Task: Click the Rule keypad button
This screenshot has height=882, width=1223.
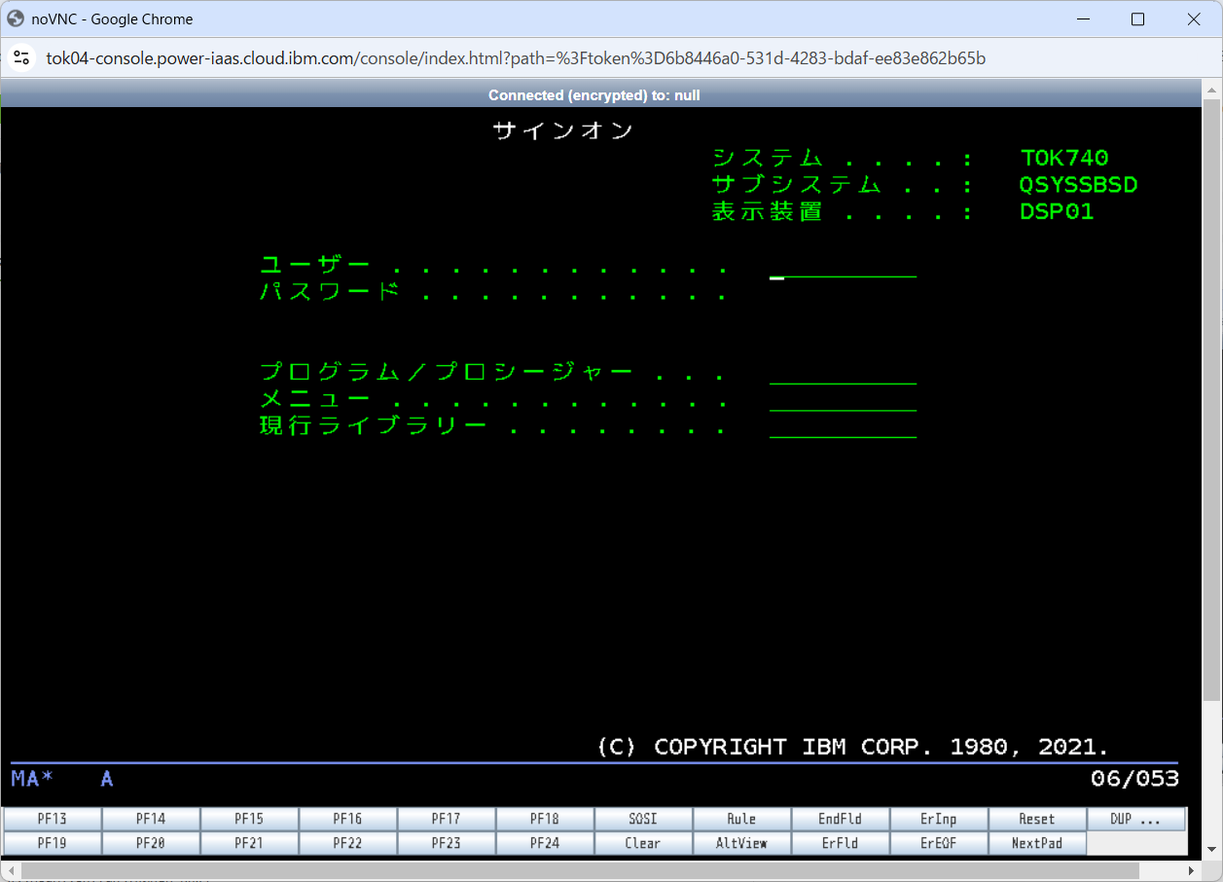Action: click(741, 819)
